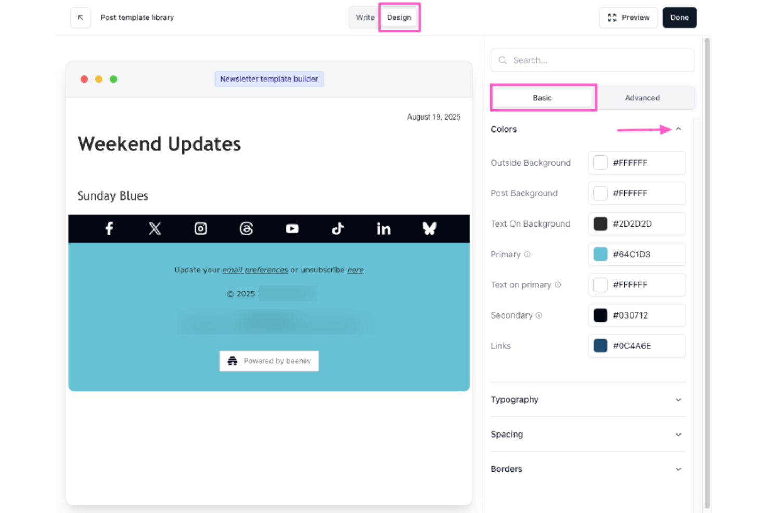Click the TikTok icon
The height and width of the screenshot is (513, 770).
click(x=338, y=229)
